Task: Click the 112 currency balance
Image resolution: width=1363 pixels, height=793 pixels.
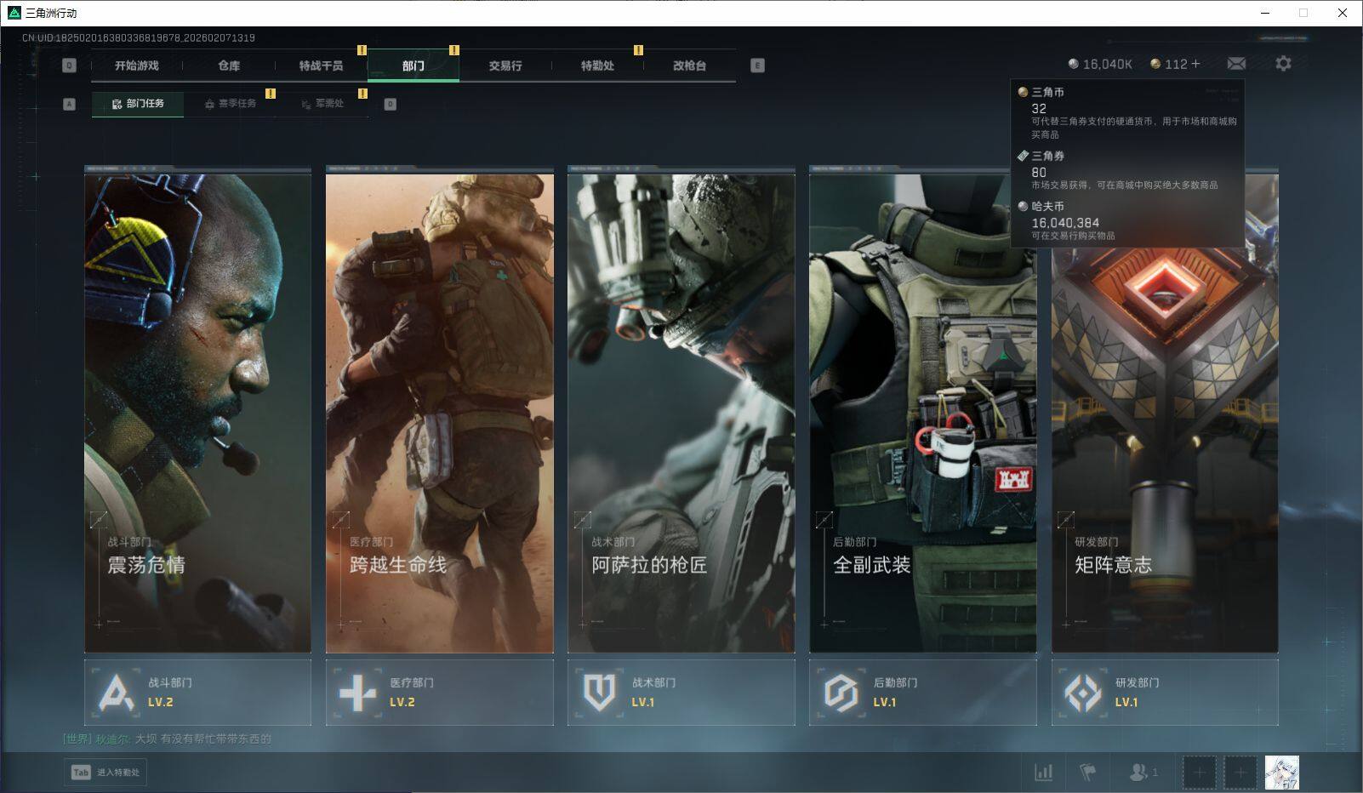Action: click(x=1176, y=64)
